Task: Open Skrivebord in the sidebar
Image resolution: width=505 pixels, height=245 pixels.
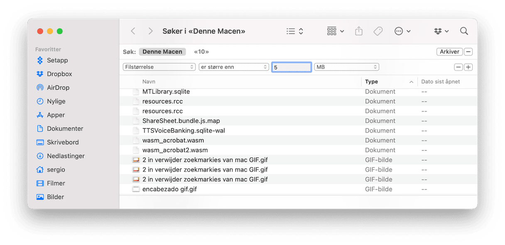Action: pyautogui.click(x=58, y=142)
